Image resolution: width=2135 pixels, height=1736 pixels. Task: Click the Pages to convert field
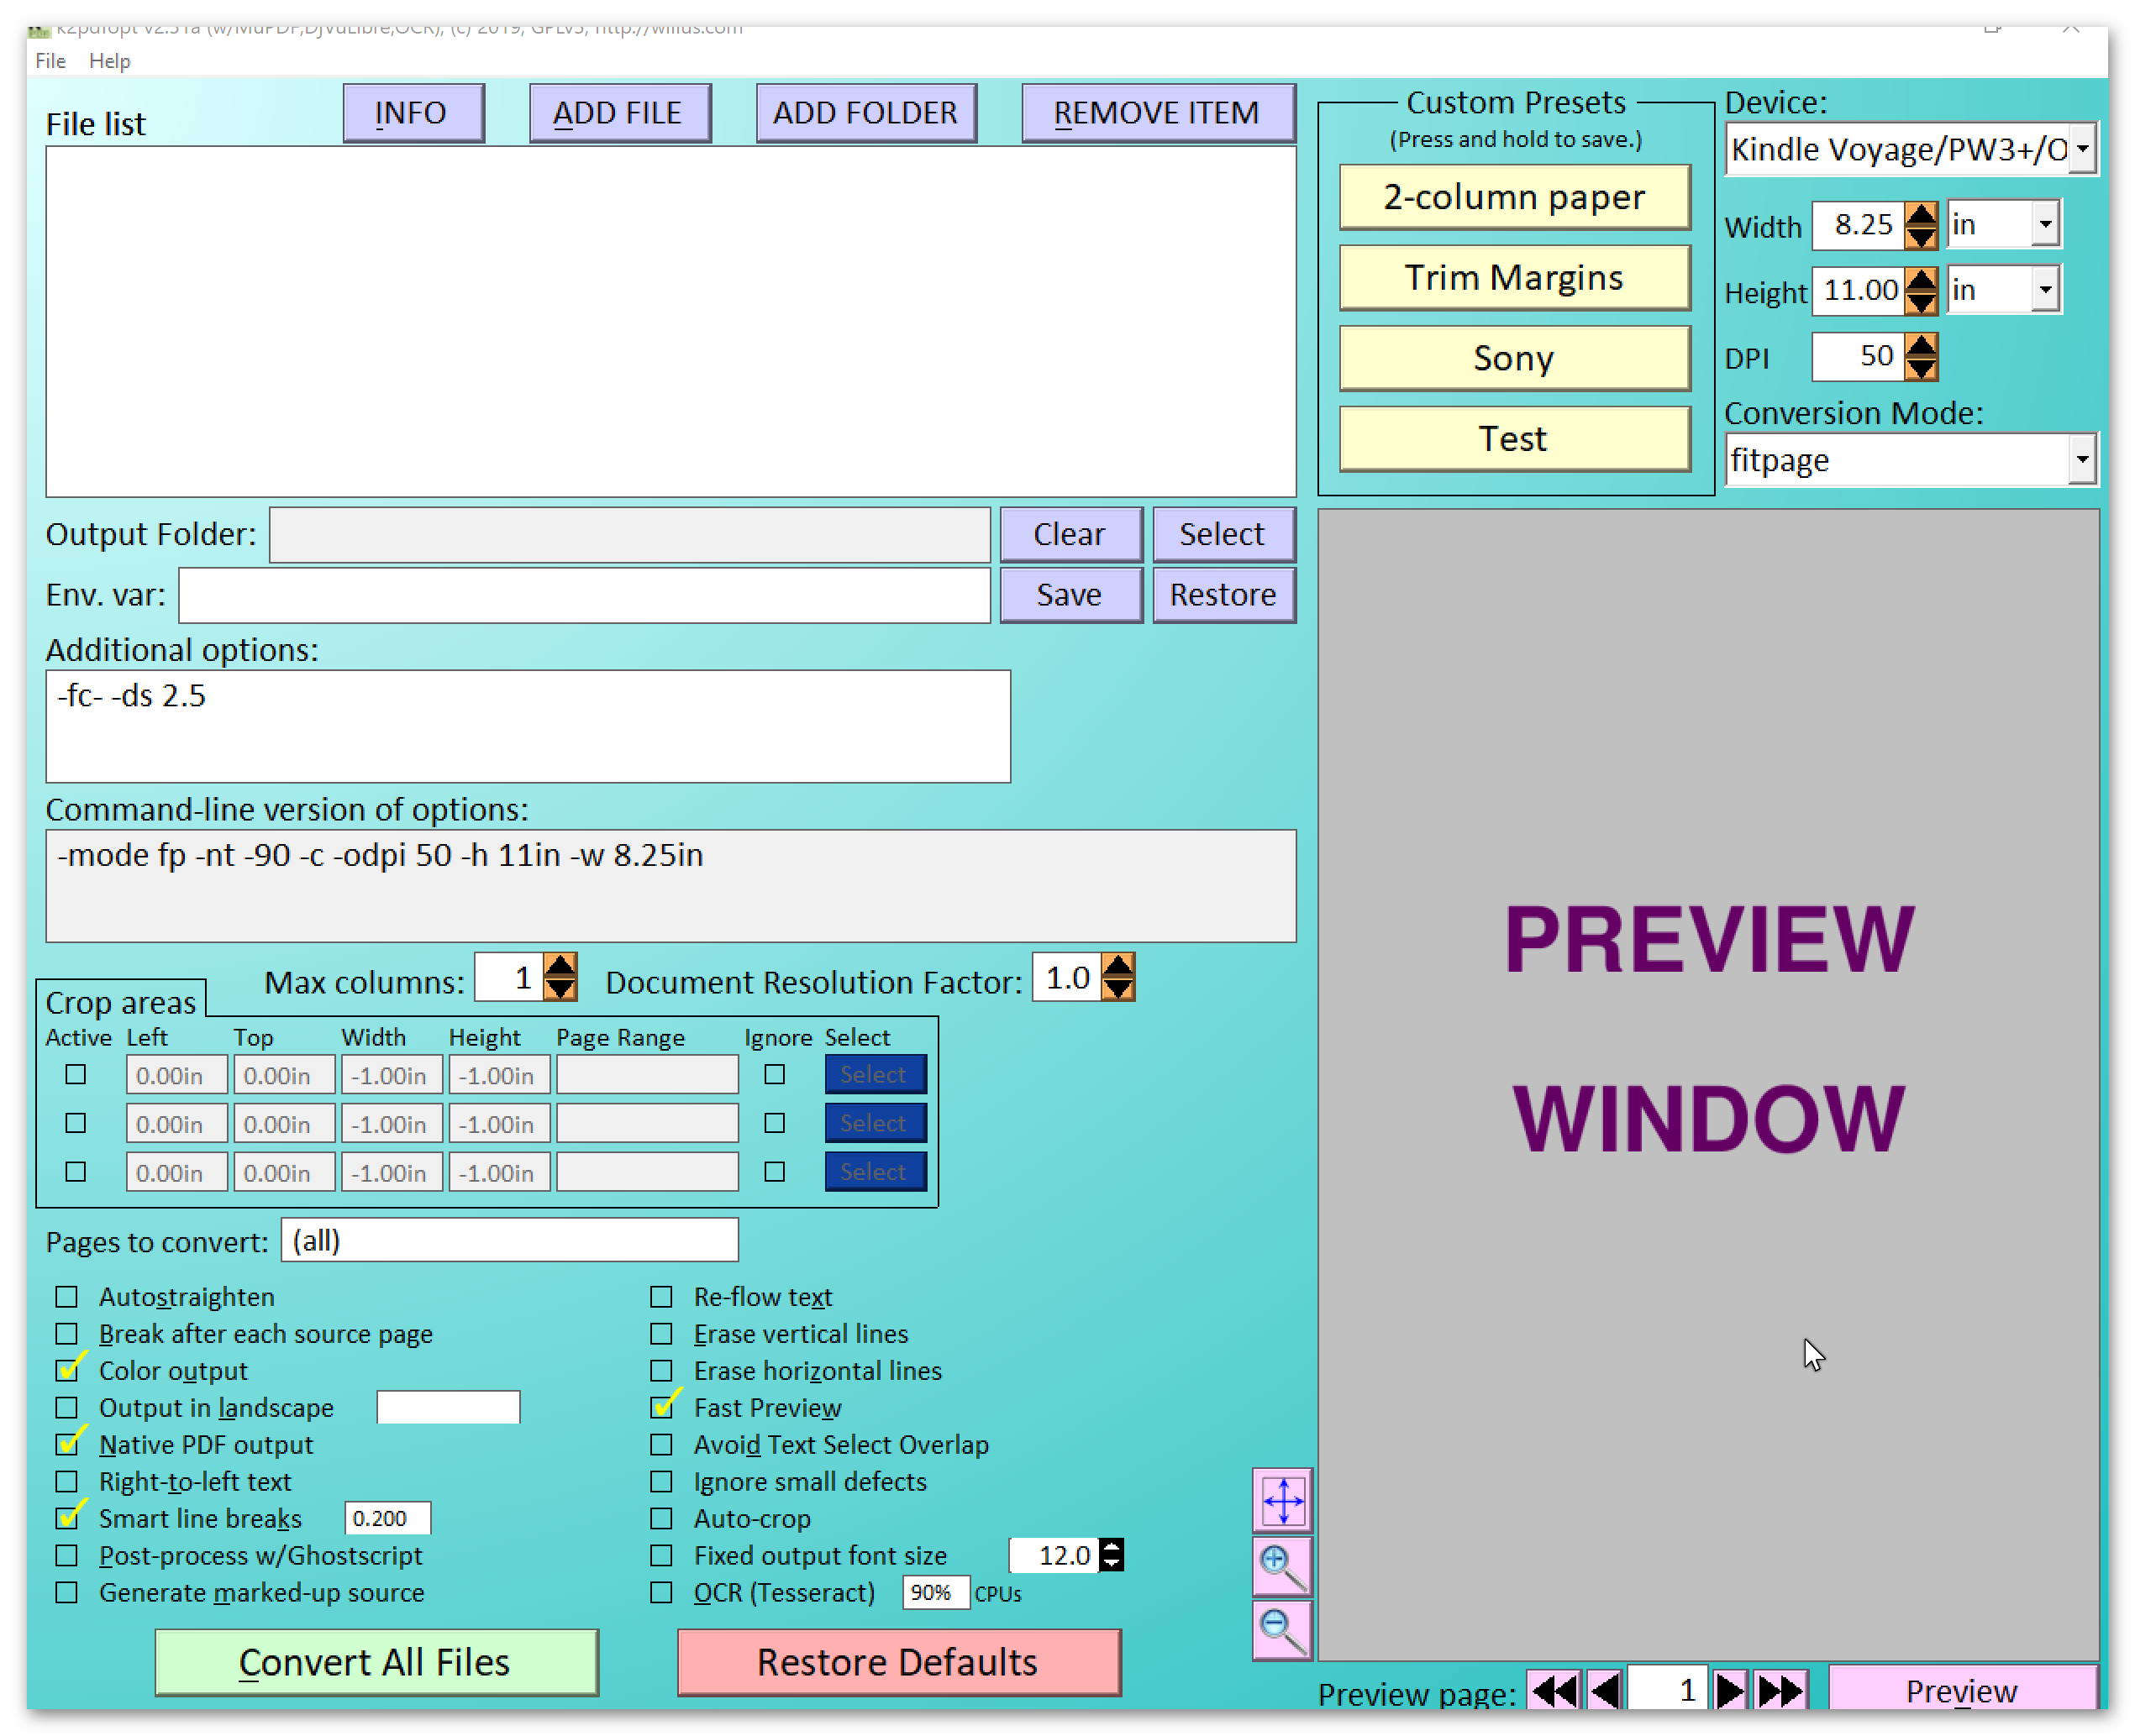click(509, 1241)
